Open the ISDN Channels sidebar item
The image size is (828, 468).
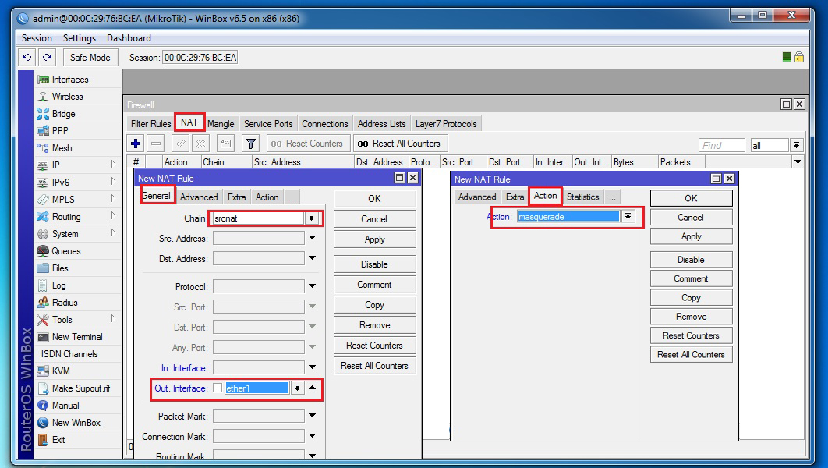click(69, 354)
